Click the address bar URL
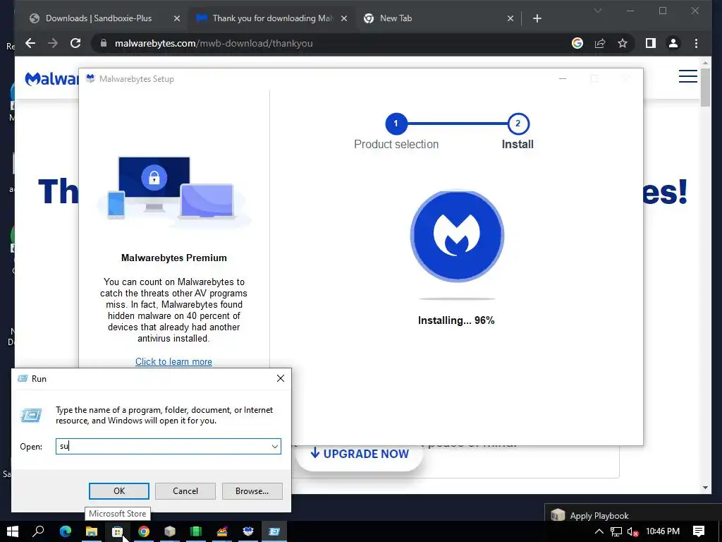Screen dimensions: 722x542 coord(214,43)
